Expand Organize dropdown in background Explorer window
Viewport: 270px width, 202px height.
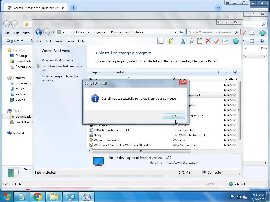pyautogui.click(x=15, y=41)
